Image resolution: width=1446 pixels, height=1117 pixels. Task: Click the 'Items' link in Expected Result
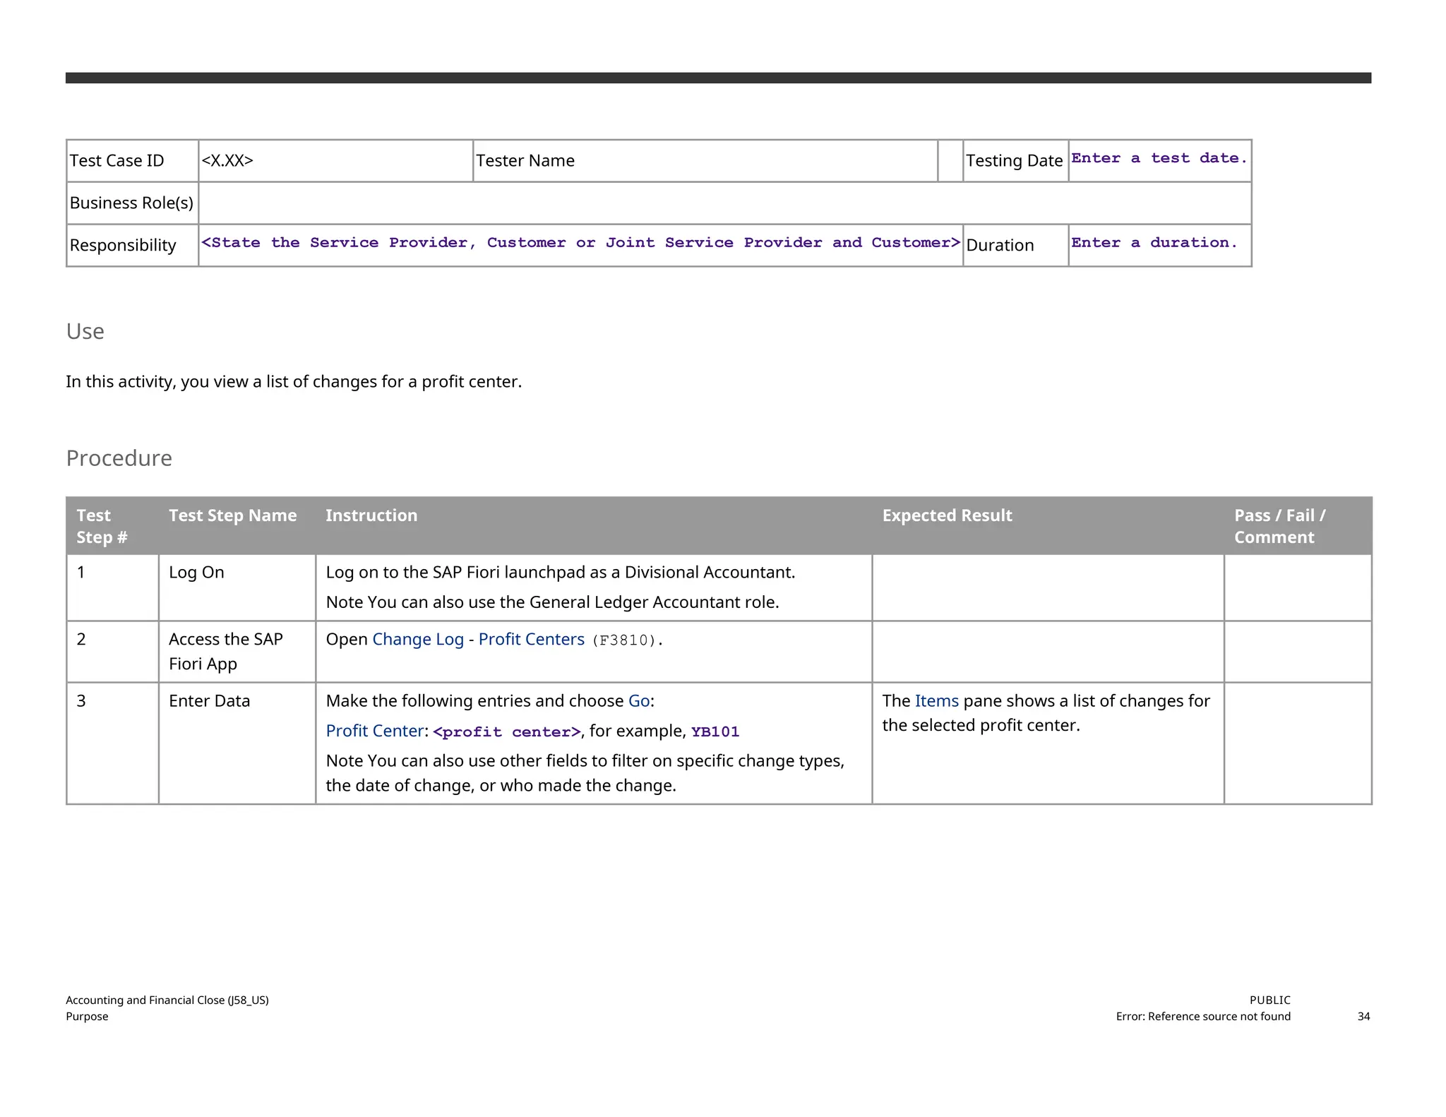[x=936, y=701]
